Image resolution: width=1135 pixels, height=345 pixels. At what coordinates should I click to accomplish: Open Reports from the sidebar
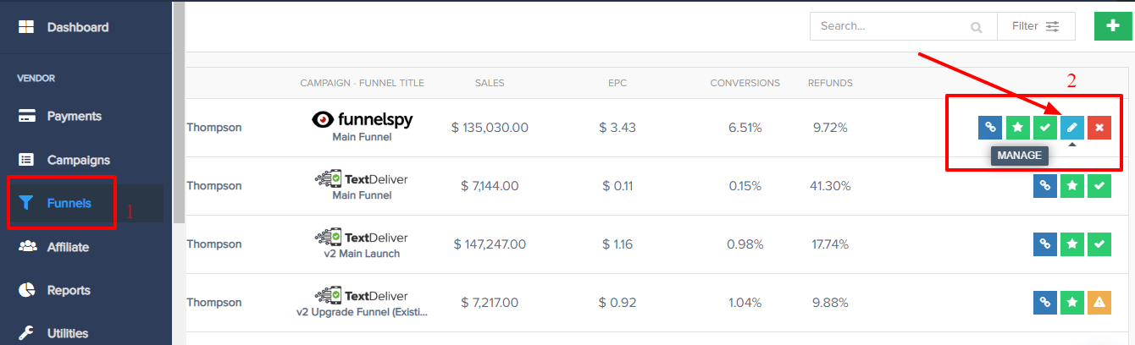pos(69,290)
